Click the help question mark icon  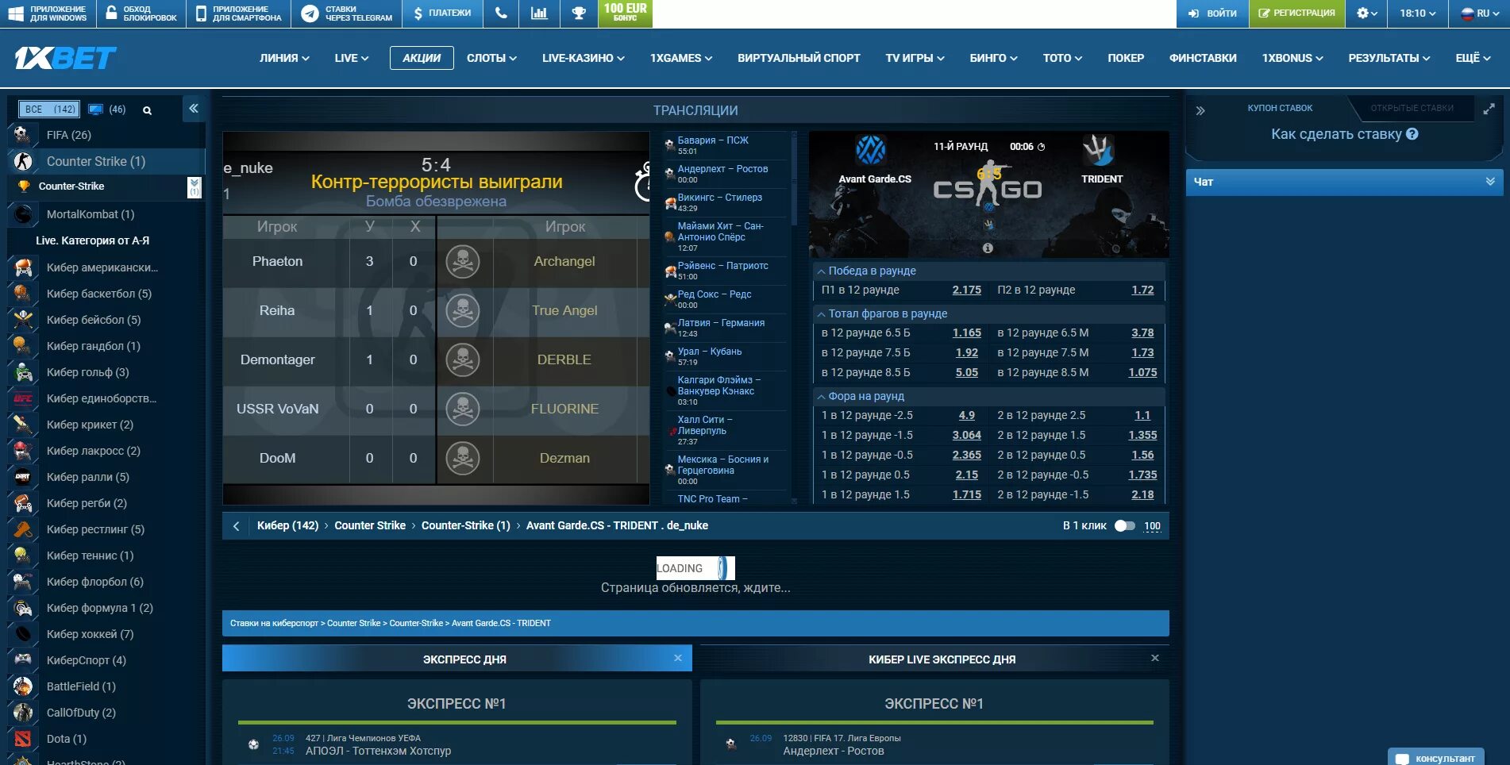[1412, 134]
